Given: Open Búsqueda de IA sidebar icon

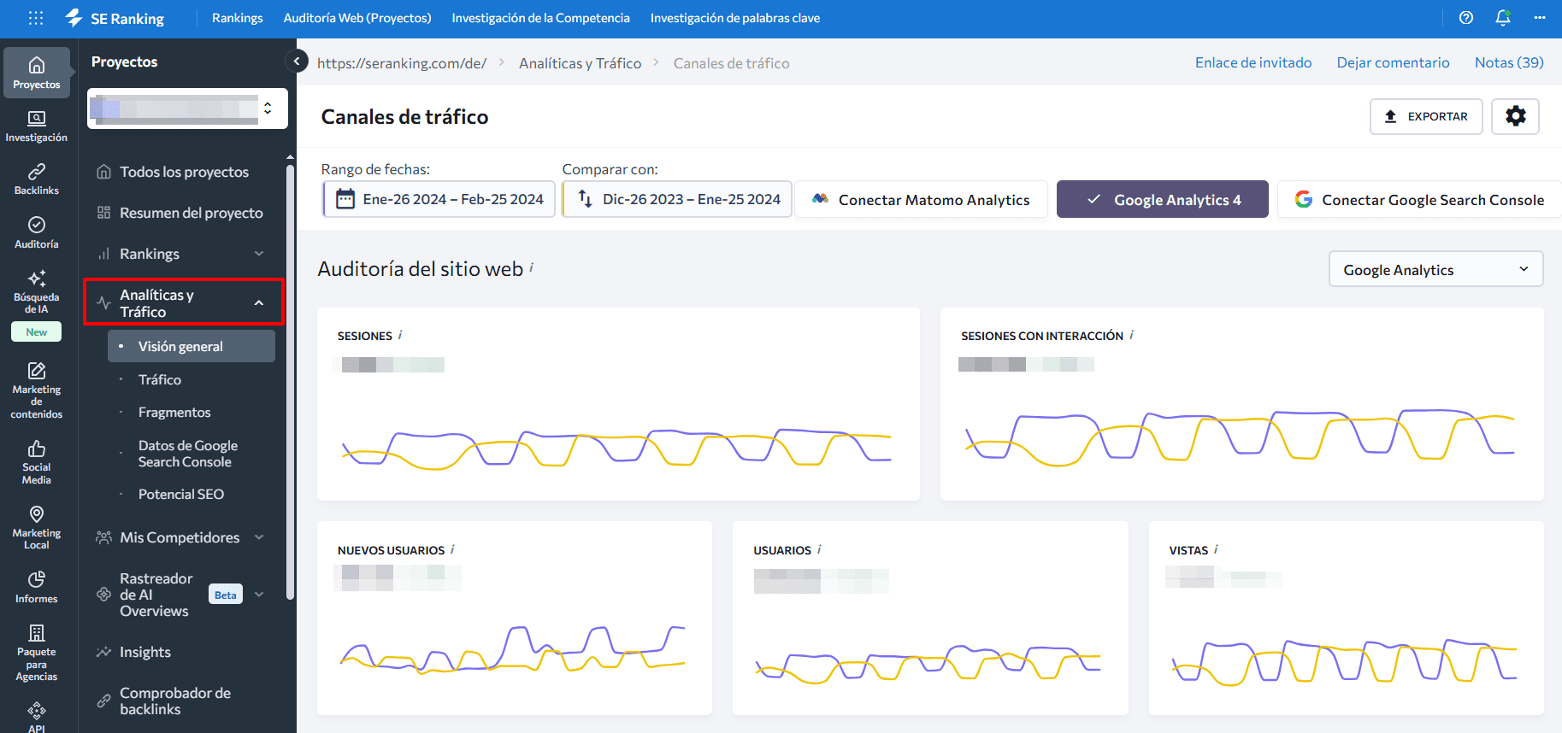Looking at the screenshot, I should coord(37,290).
